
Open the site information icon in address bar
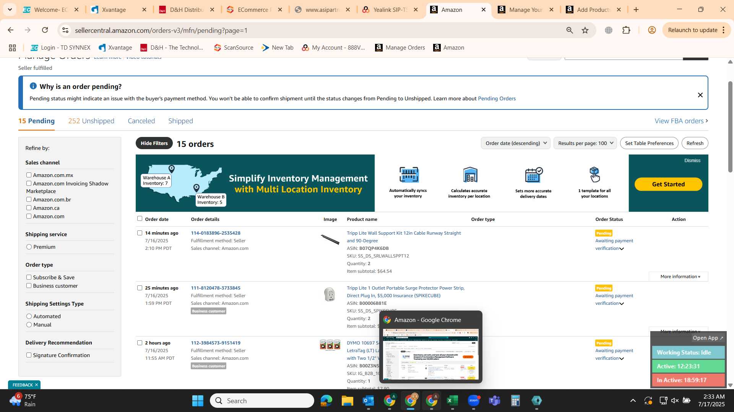click(x=65, y=30)
